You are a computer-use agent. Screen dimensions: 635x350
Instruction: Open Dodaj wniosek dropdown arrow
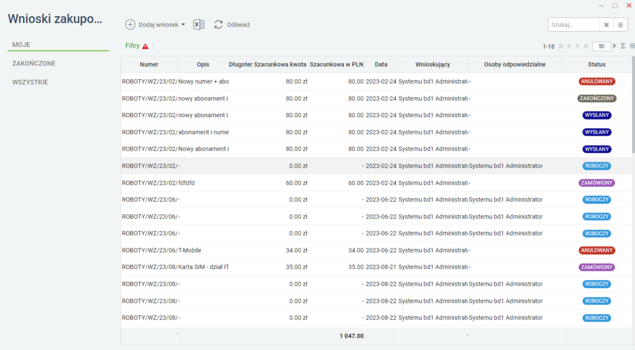coord(183,25)
